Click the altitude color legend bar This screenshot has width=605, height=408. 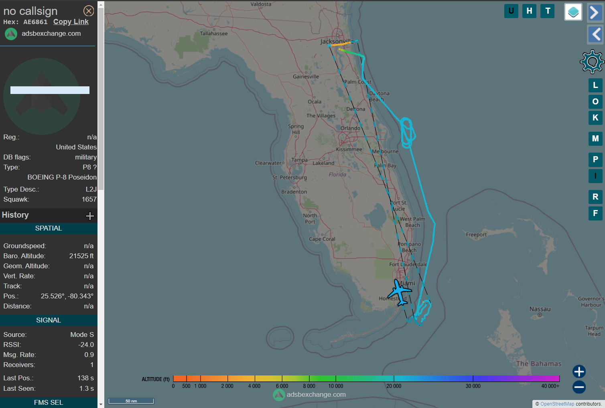[x=366, y=378]
